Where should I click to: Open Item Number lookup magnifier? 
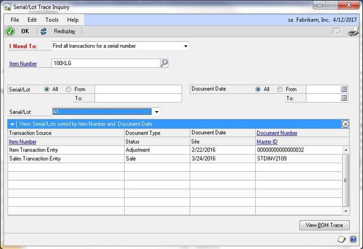pos(164,63)
